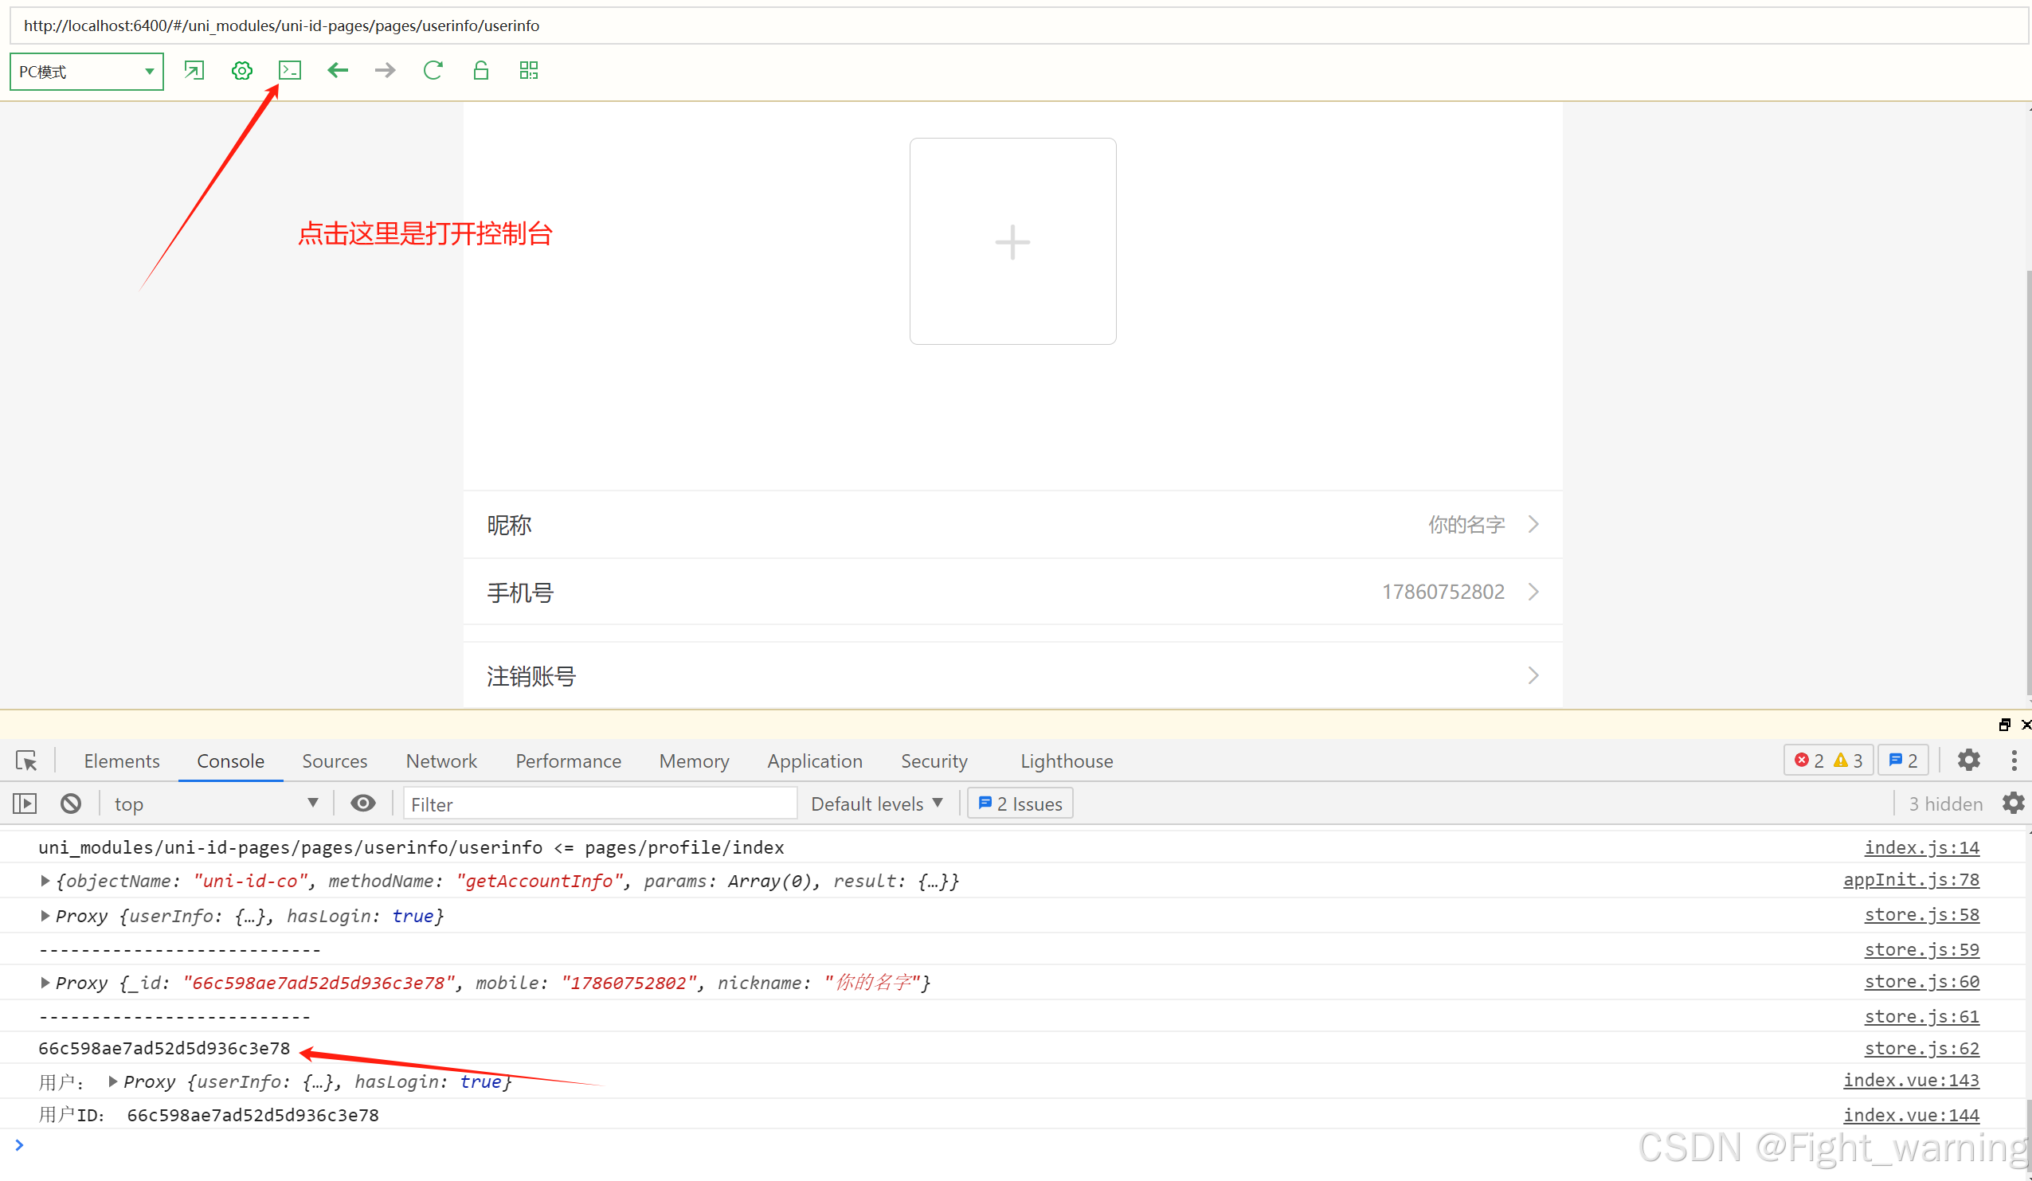The width and height of the screenshot is (2032, 1181).
Task: Expand the Proxy _id object entry
Action: point(45,982)
